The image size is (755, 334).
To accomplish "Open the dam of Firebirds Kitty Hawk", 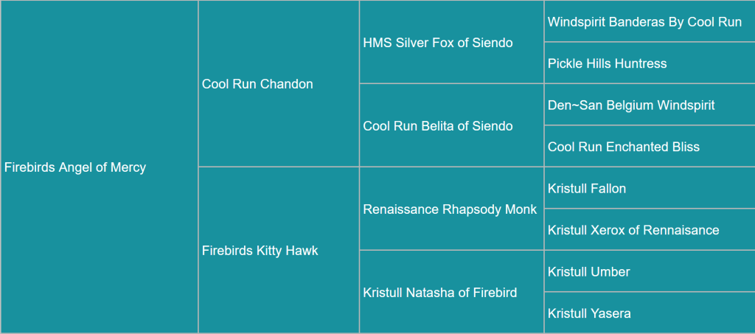I will tap(440, 293).
